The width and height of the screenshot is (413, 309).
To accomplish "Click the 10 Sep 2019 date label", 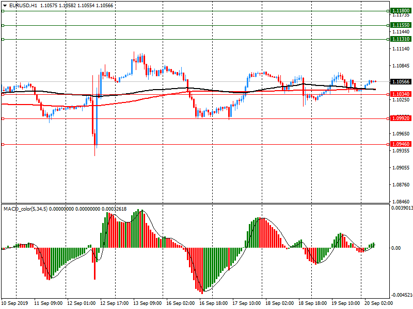I will [14, 303].
